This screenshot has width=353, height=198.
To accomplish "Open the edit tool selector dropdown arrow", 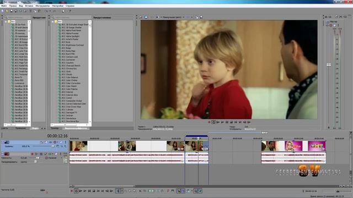I will [x=122, y=191].
